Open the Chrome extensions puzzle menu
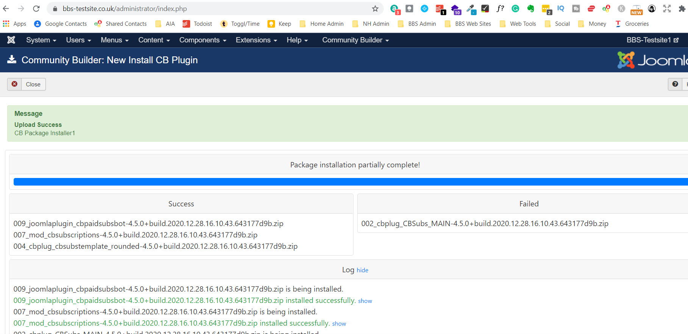 [682, 8]
